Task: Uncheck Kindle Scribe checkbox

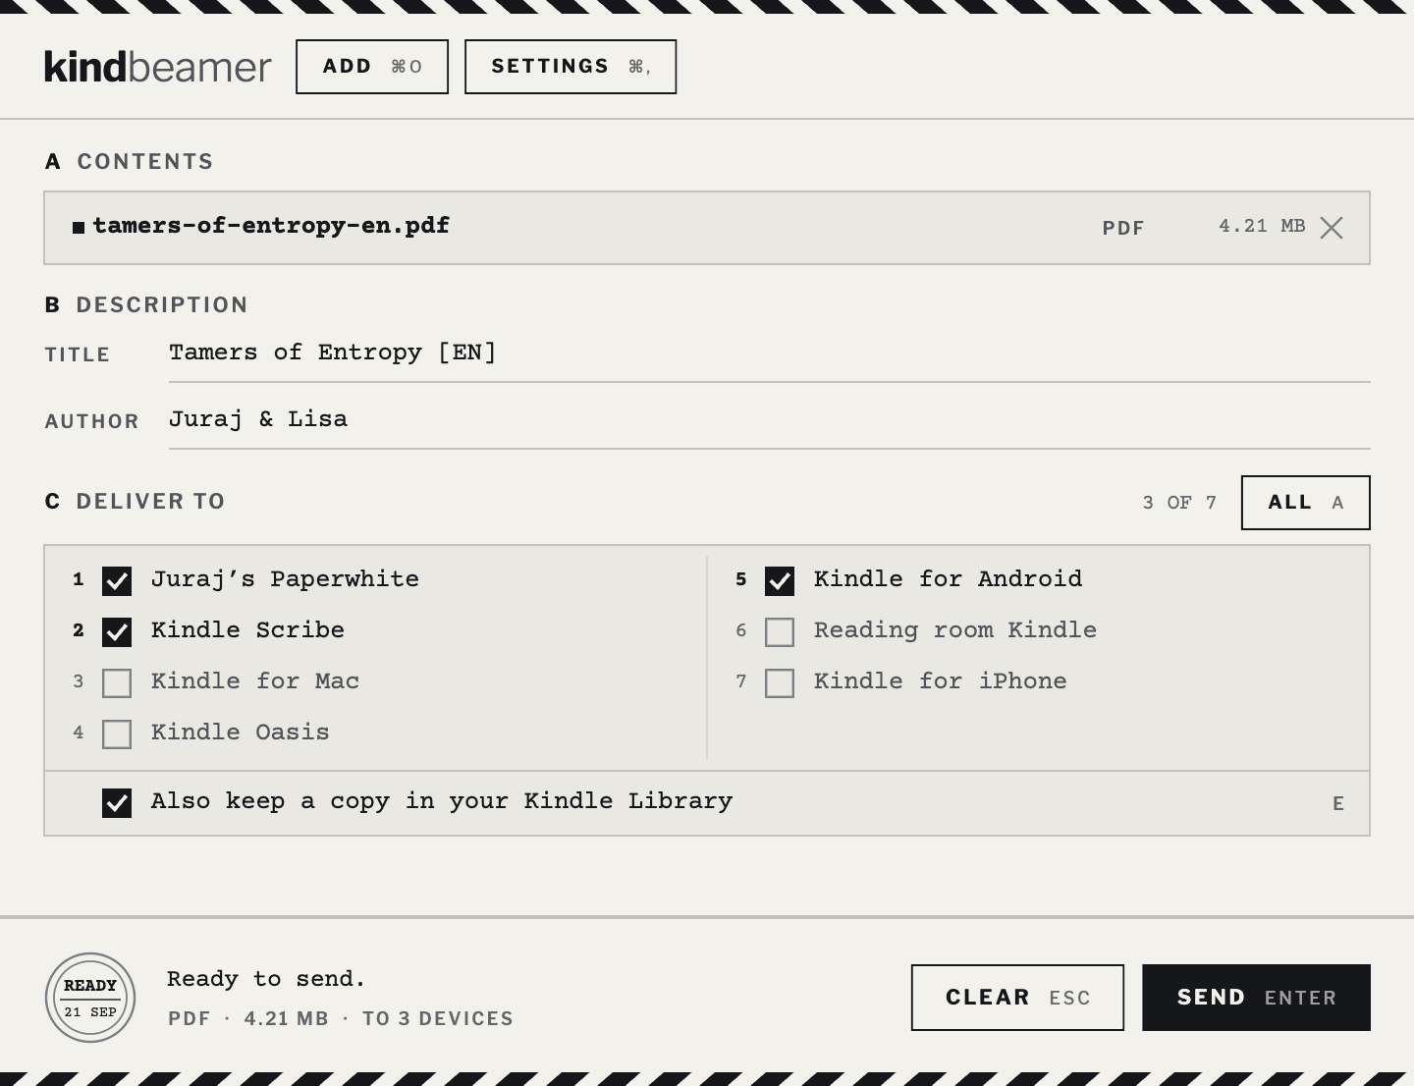Action: (117, 632)
